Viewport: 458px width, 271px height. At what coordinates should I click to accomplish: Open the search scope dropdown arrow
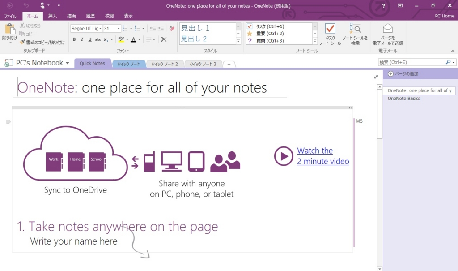click(x=454, y=62)
